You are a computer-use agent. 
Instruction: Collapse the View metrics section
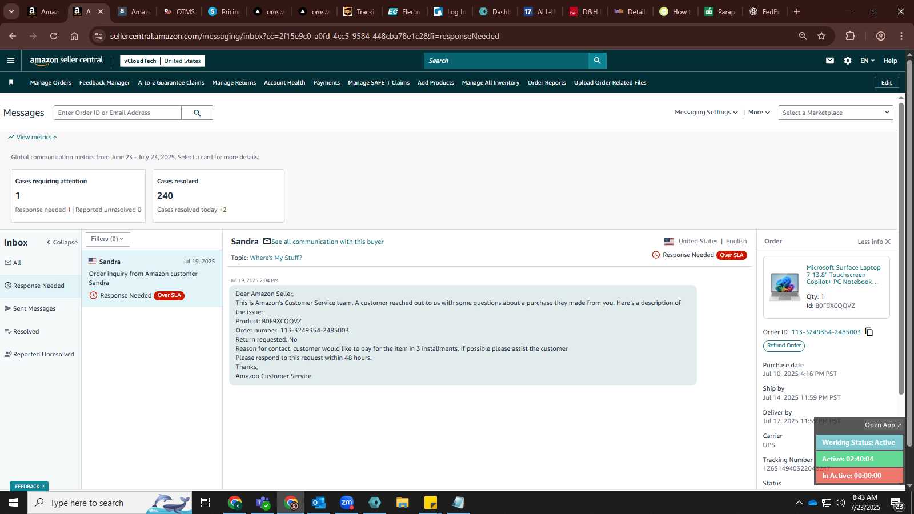(33, 137)
